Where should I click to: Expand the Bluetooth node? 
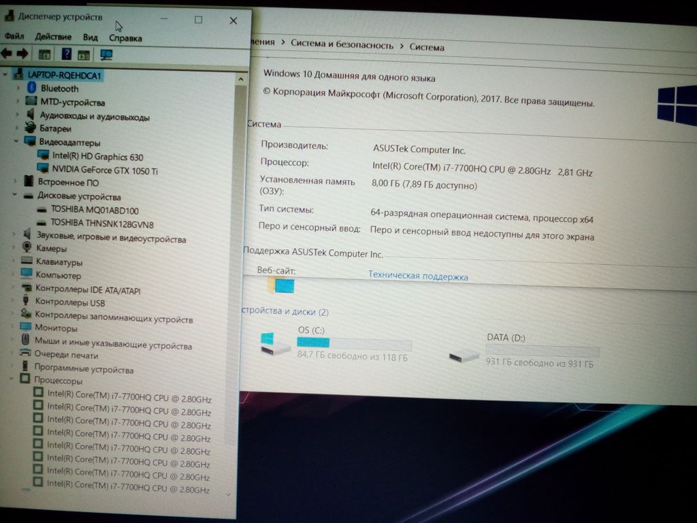coord(18,88)
